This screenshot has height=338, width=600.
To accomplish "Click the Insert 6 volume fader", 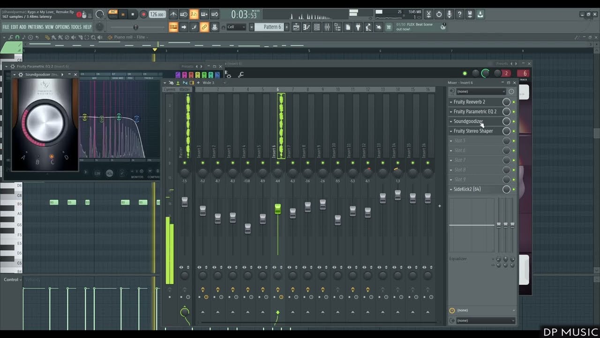I will [x=277, y=209].
